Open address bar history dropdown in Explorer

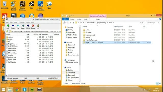click(140, 23)
